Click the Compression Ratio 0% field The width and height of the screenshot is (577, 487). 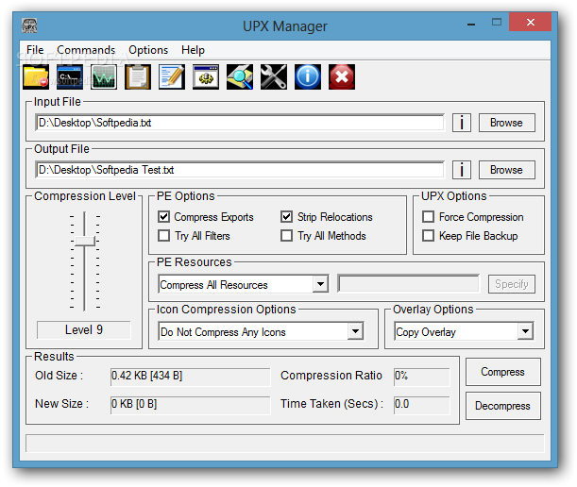(422, 377)
